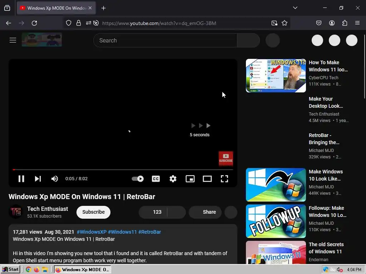
Task: Click the red Subscribe watermark on video
Action: [x=226, y=158]
